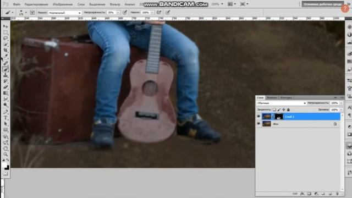352x198 pixels.
Task: Select the Move tool
Action: point(5,26)
